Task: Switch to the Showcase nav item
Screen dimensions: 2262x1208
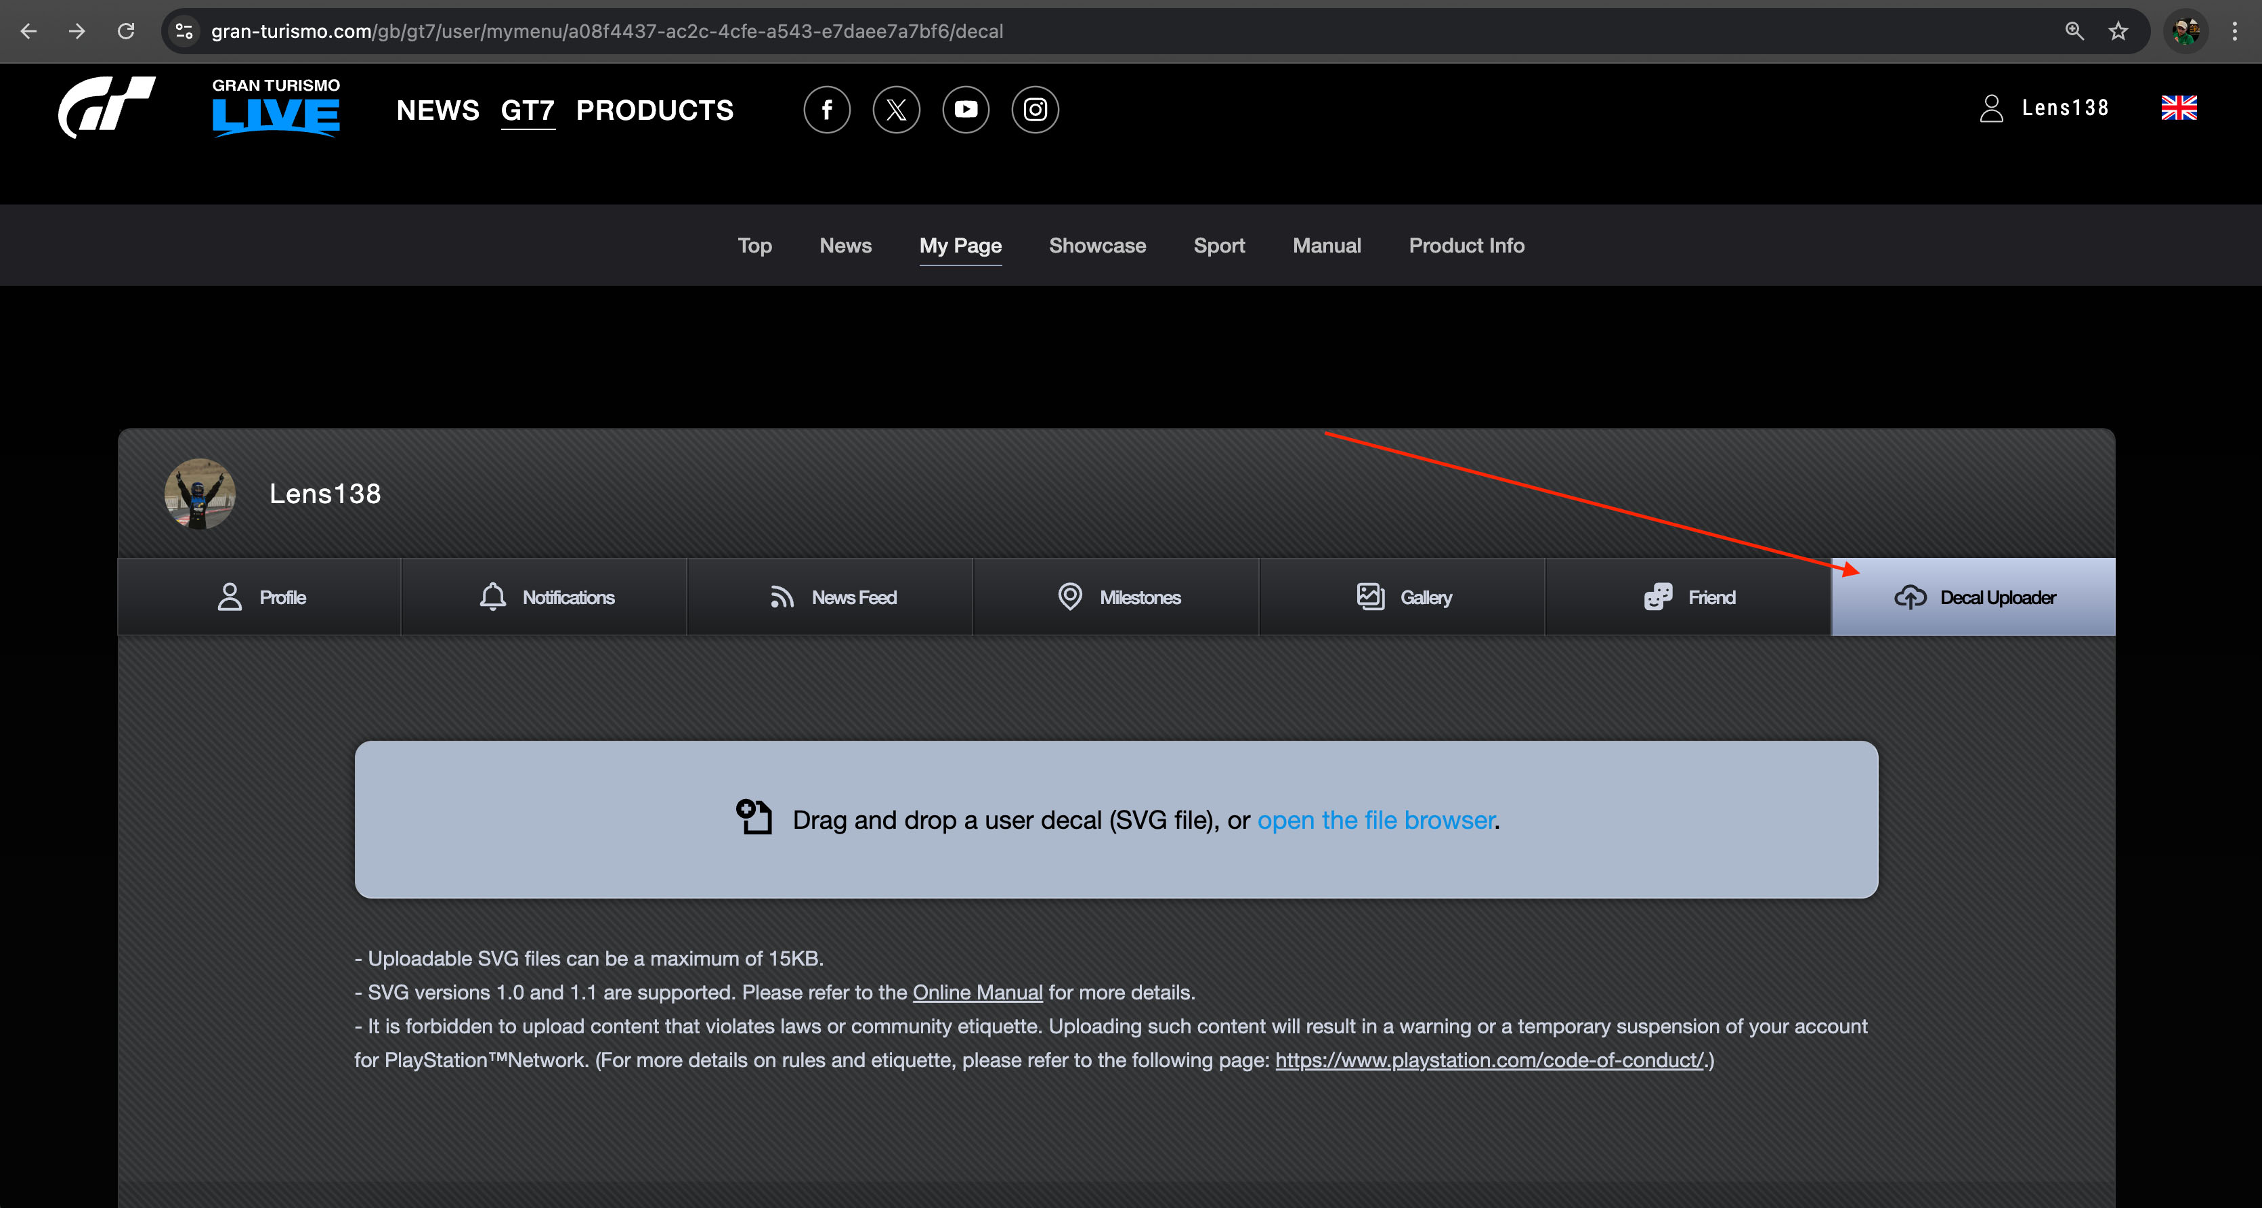Action: (1098, 246)
